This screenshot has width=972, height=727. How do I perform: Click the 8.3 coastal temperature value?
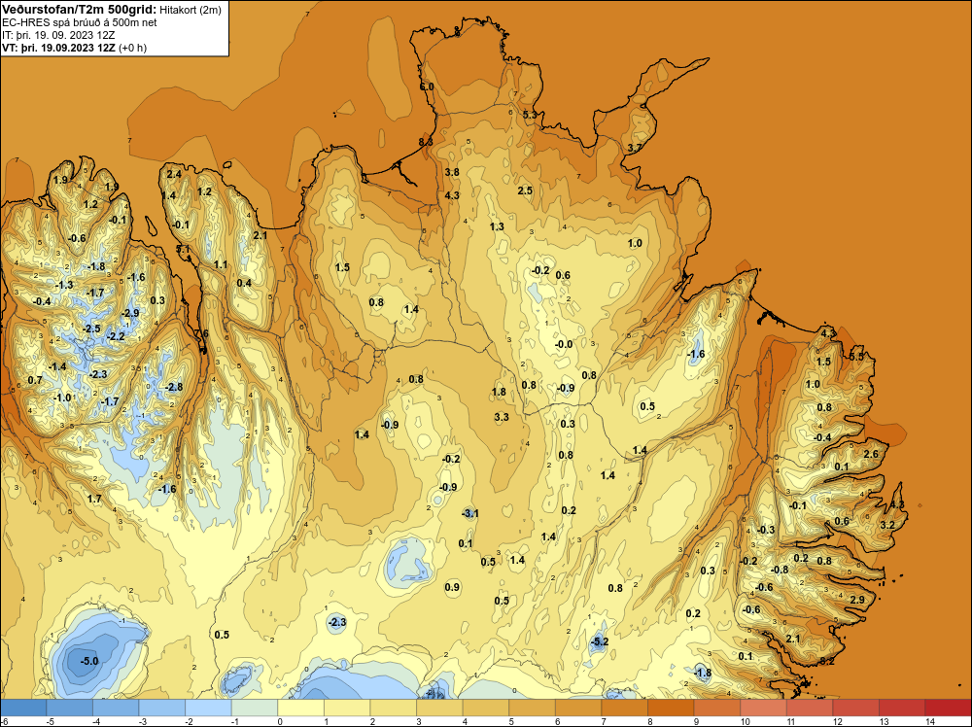coord(426,142)
